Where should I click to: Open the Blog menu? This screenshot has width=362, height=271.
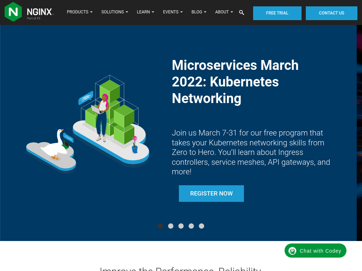[199, 12]
